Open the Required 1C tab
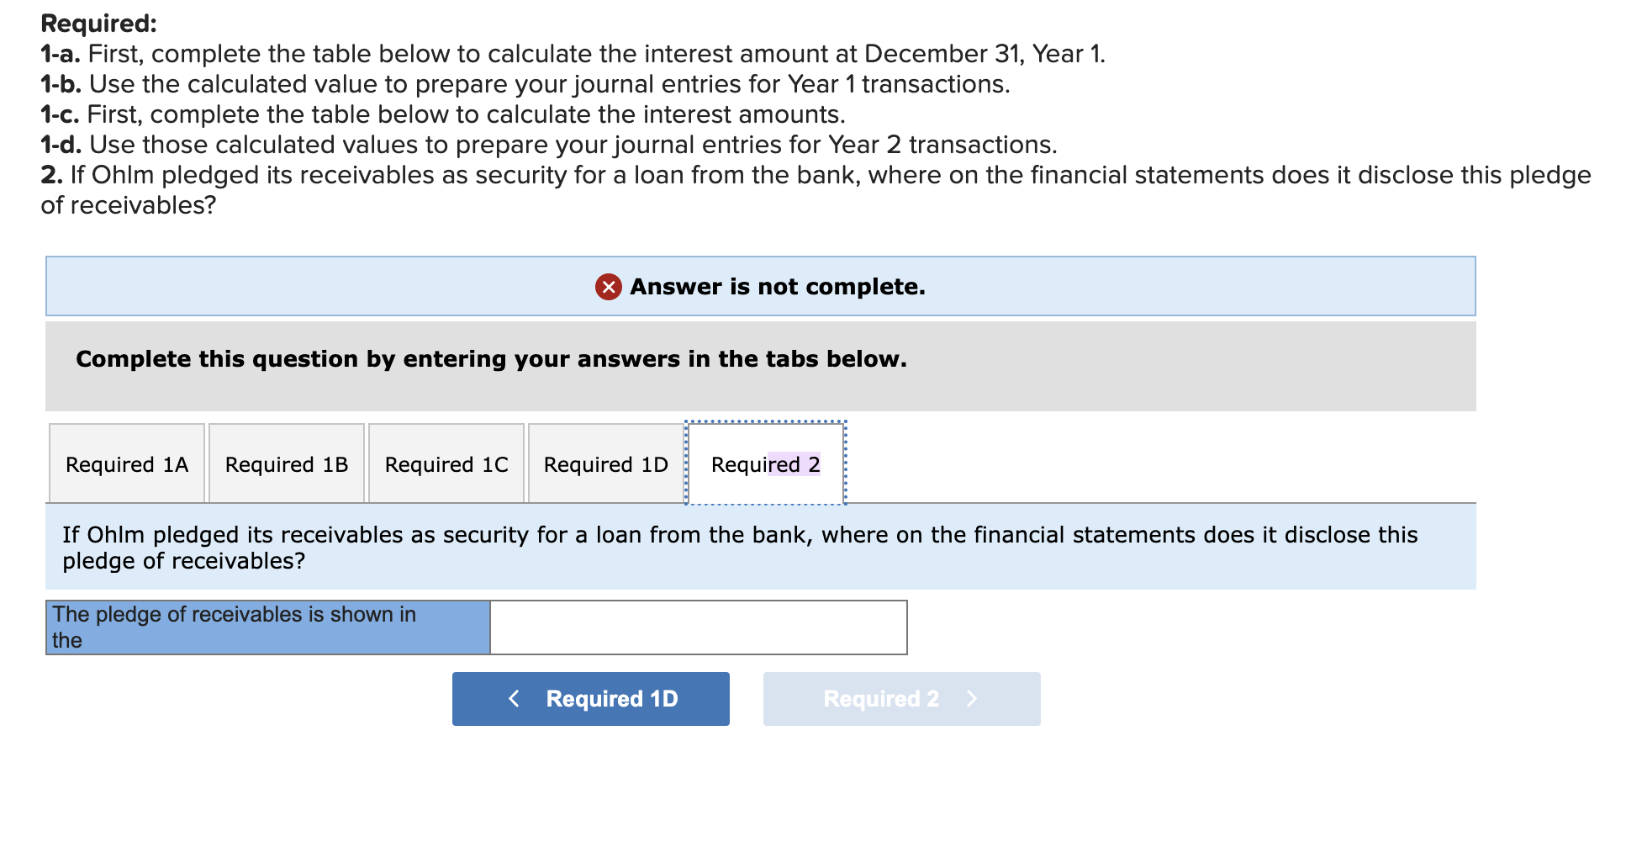 pyautogui.click(x=446, y=463)
